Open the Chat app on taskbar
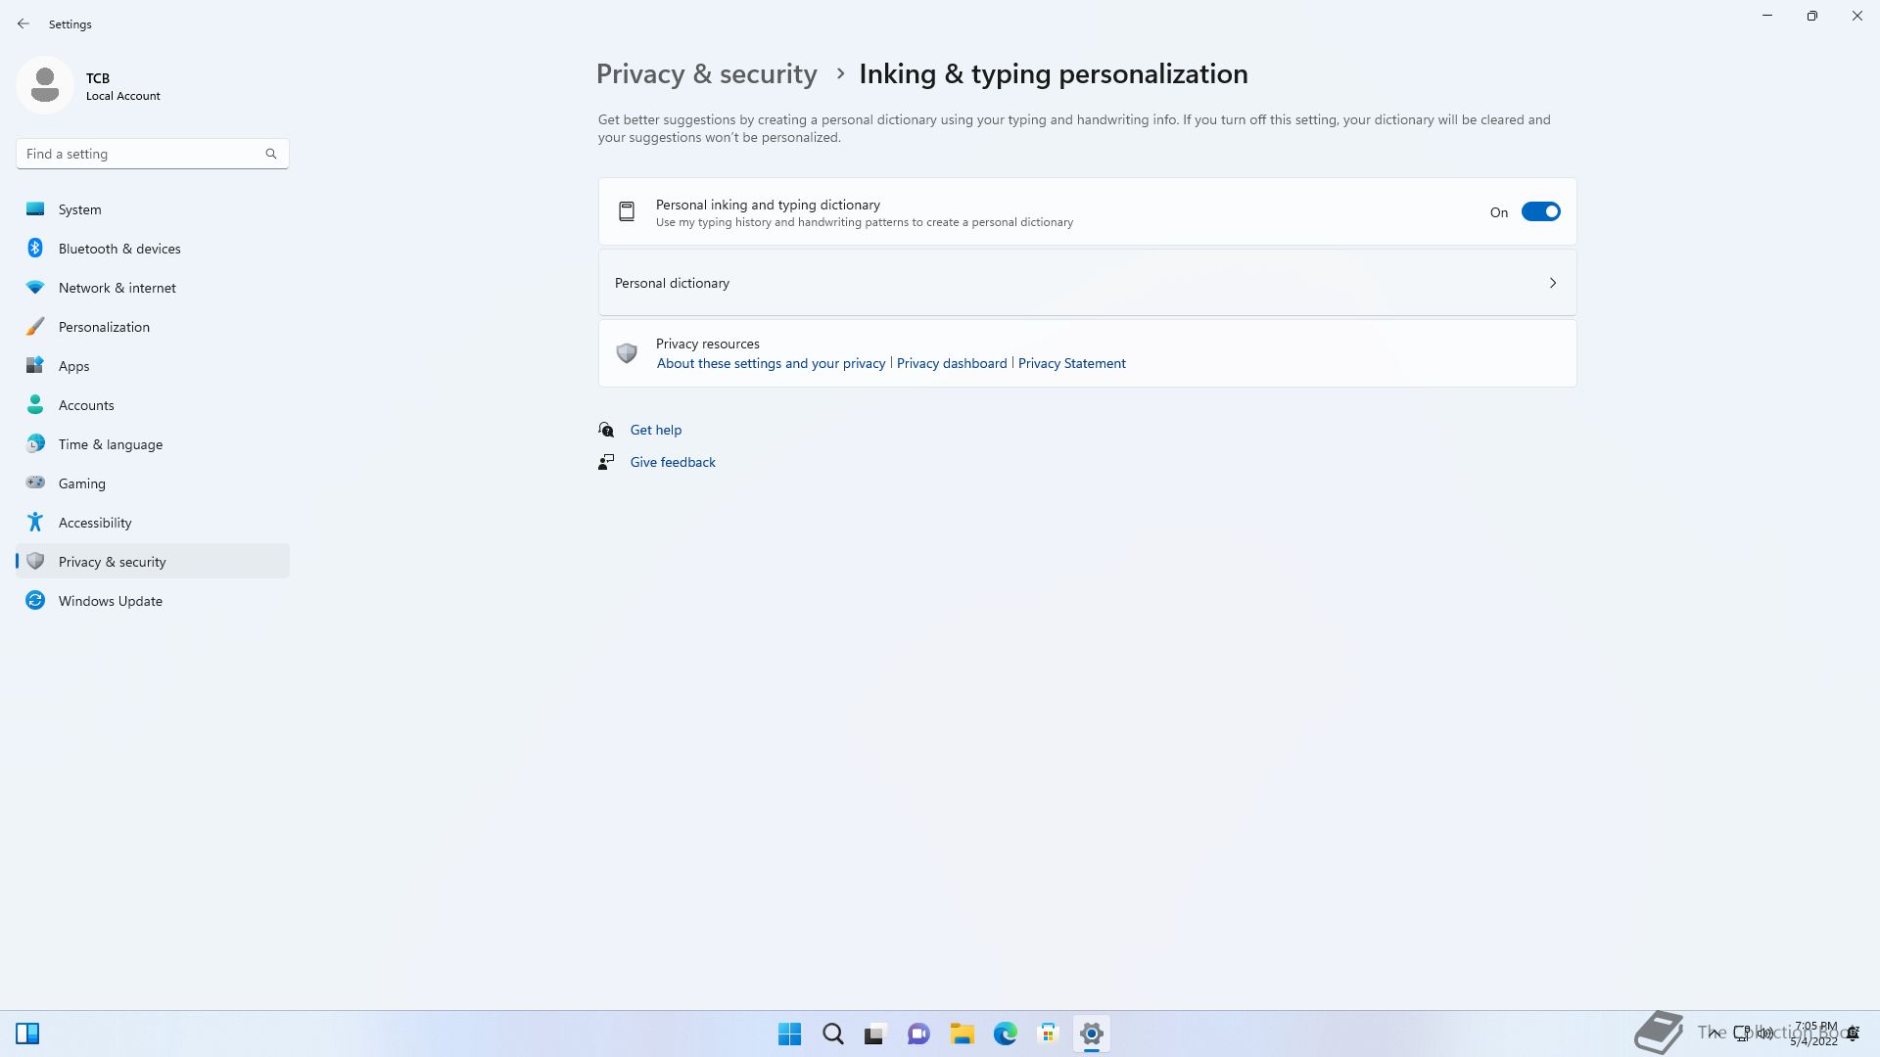The height and width of the screenshot is (1057, 1880). 918,1034
